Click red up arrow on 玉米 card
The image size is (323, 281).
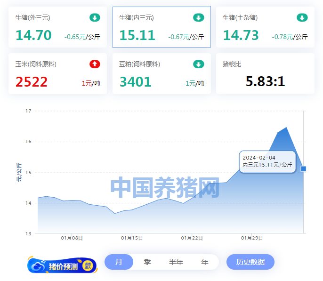(x=95, y=64)
